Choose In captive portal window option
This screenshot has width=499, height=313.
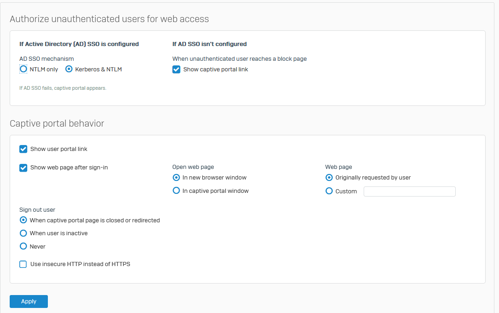point(176,191)
